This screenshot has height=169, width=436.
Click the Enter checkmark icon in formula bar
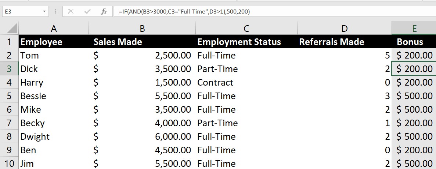pyautogui.click(x=87, y=12)
